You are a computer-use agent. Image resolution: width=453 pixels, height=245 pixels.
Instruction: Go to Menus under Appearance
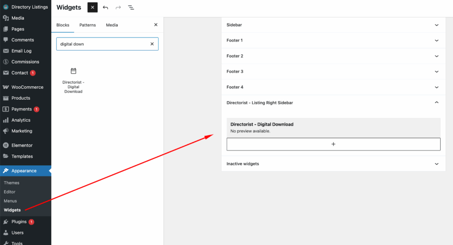click(10, 201)
